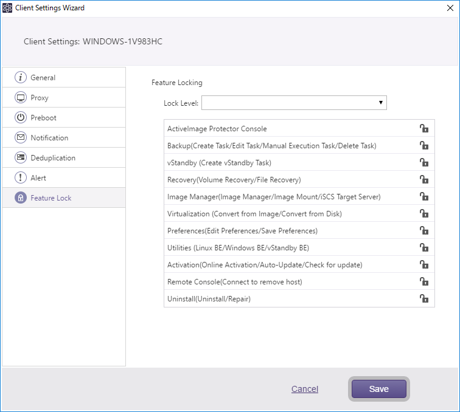Toggle lock for Activation row

click(424, 264)
